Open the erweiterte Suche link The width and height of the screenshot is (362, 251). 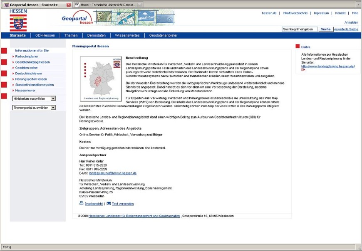(346, 29)
